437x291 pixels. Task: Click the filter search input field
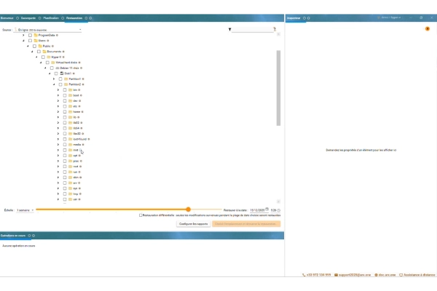[x=253, y=30]
